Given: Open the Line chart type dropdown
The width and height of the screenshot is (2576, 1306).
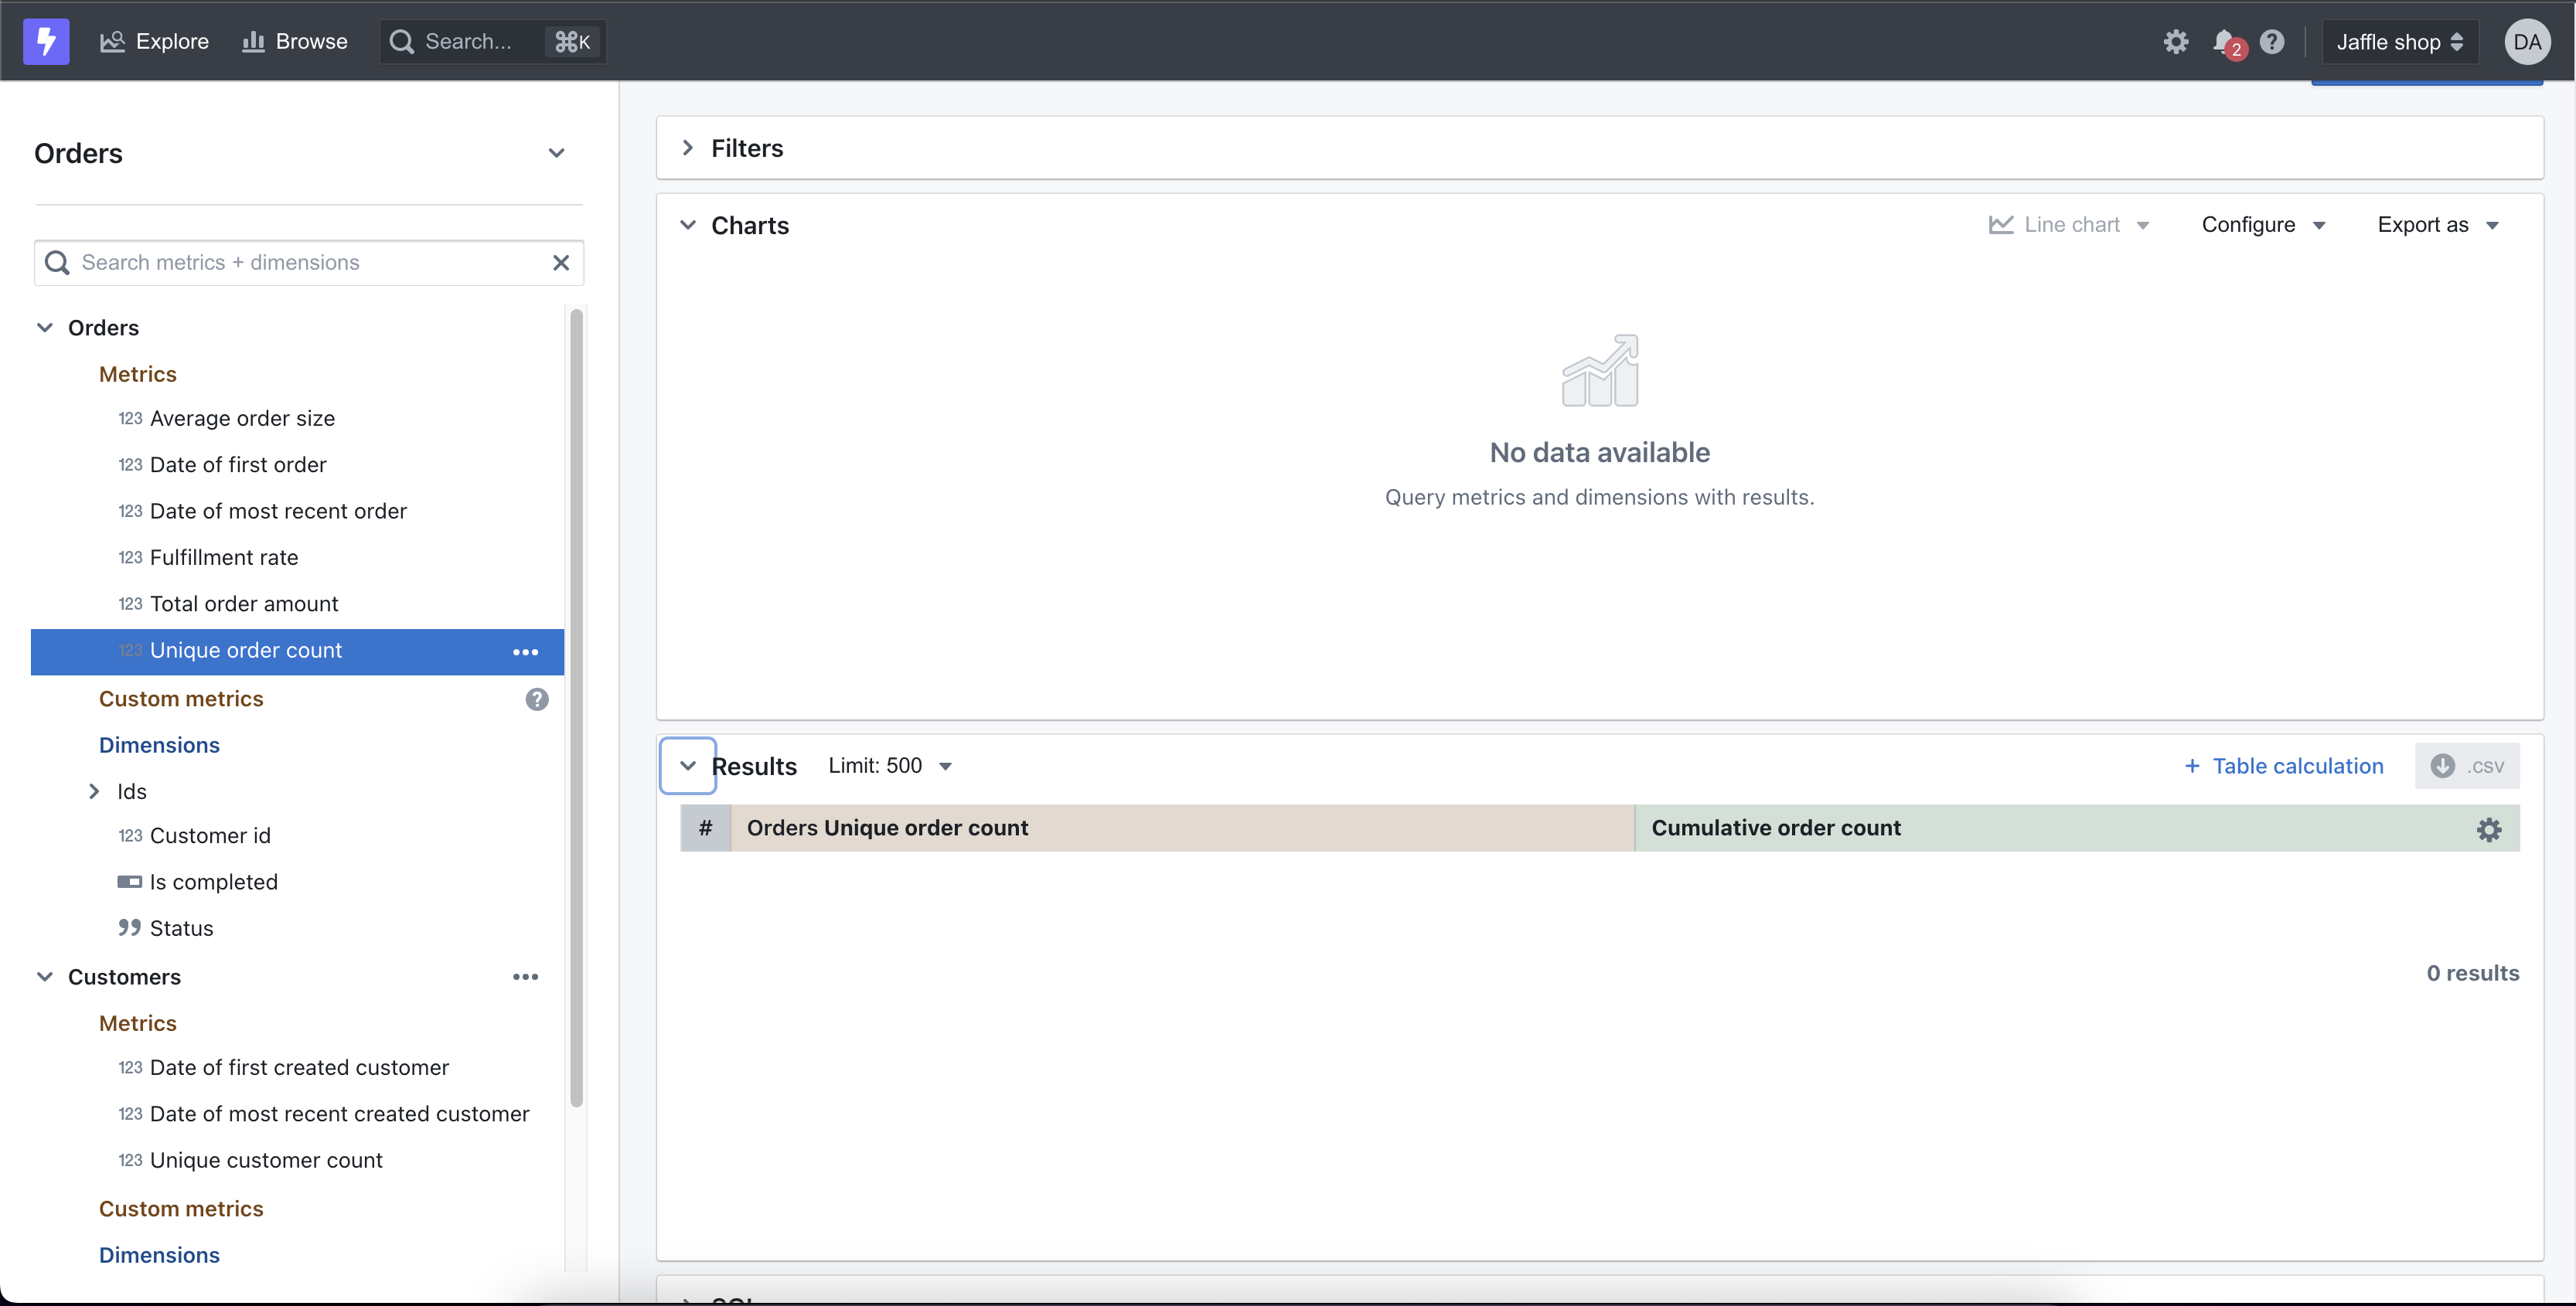Looking at the screenshot, I should point(2069,225).
